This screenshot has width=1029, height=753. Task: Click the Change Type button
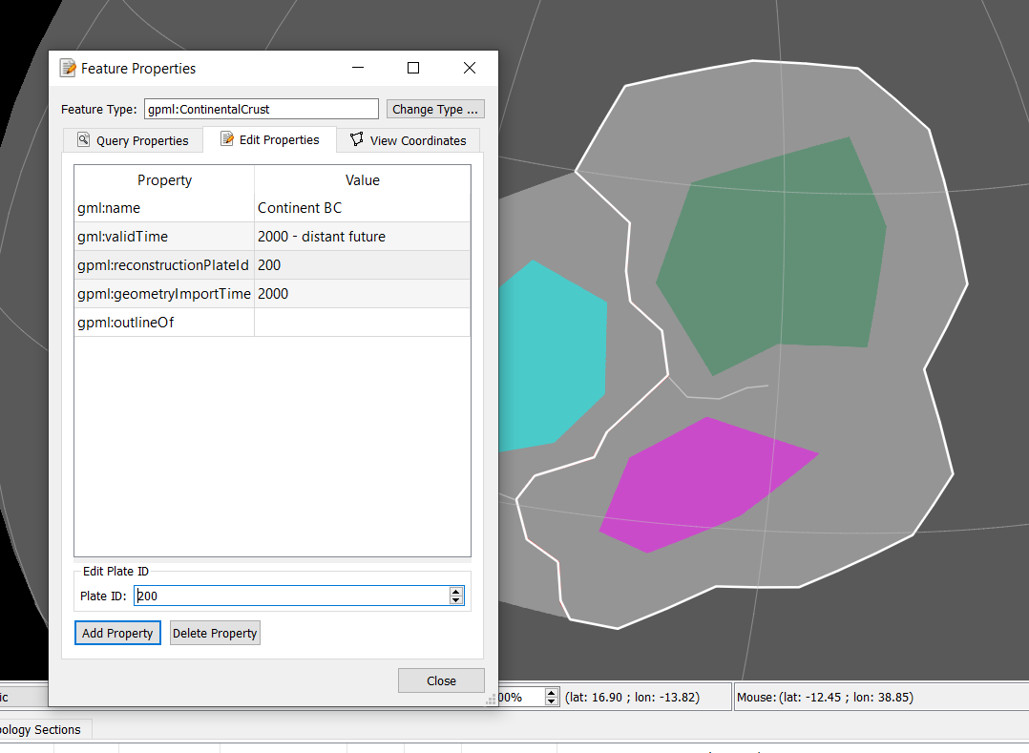(x=435, y=109)
